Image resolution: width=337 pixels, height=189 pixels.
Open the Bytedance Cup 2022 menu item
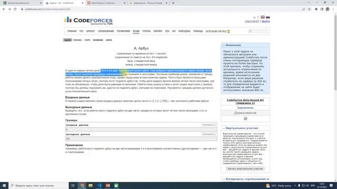[x=217, y=31]
